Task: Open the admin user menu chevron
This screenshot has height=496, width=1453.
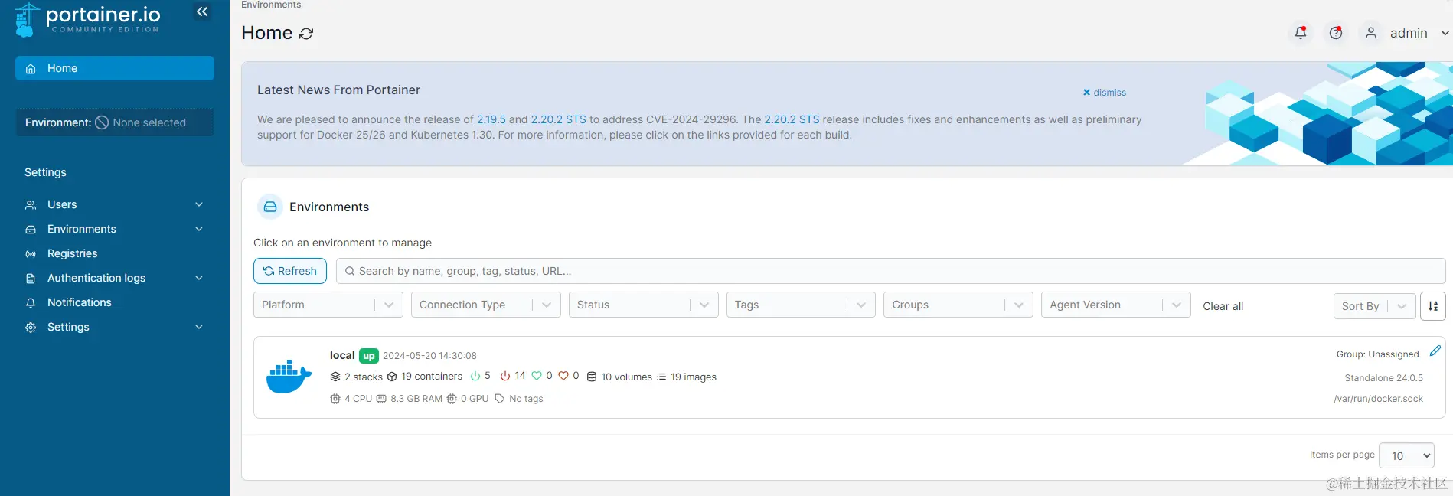Action: click(1445, 33)
